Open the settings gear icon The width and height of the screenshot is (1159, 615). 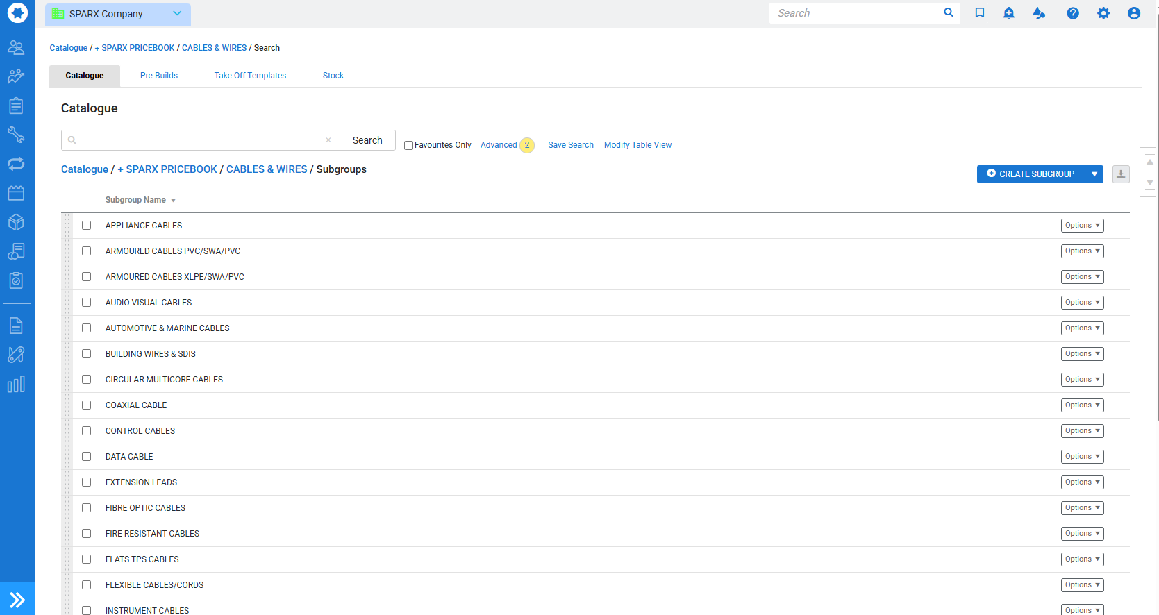(1103, 13)
